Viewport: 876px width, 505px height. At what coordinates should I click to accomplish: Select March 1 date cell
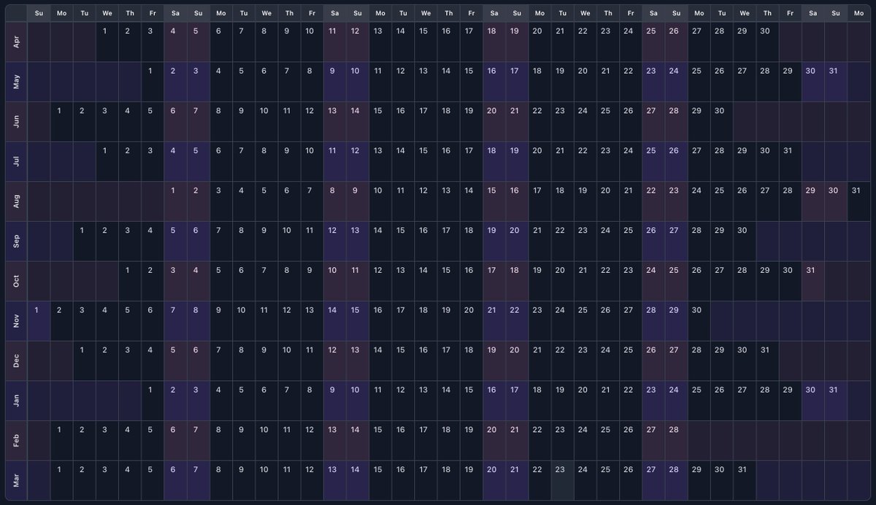(x=62, y=479)
